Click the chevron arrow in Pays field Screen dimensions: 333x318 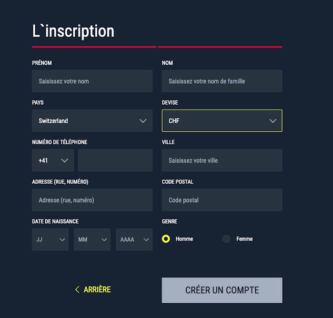[x=143, y=121]
